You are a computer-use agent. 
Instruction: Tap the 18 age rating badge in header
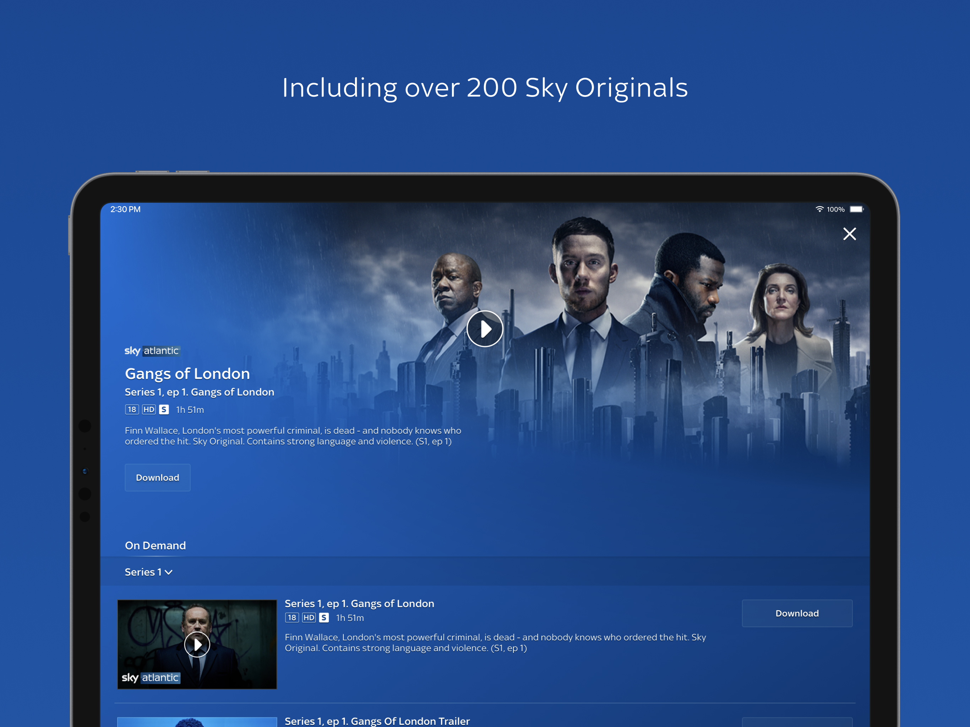click(132, 410)
